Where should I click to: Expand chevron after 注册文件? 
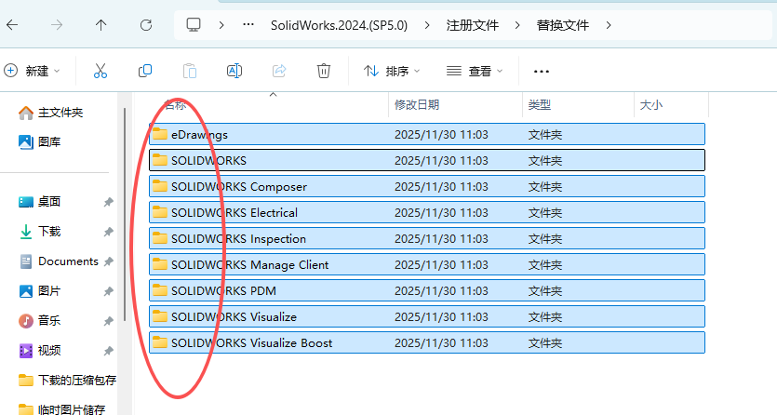517,25
